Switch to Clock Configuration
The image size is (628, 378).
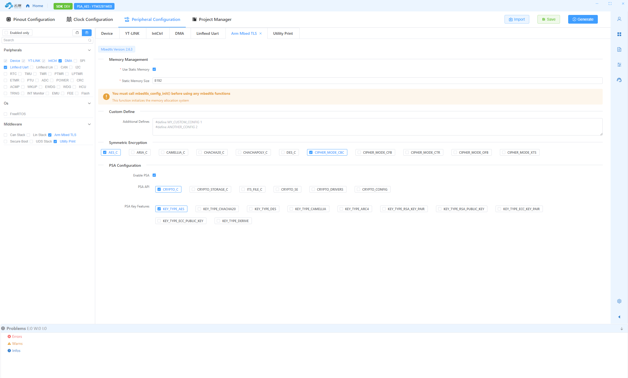(x=89, y=19)
